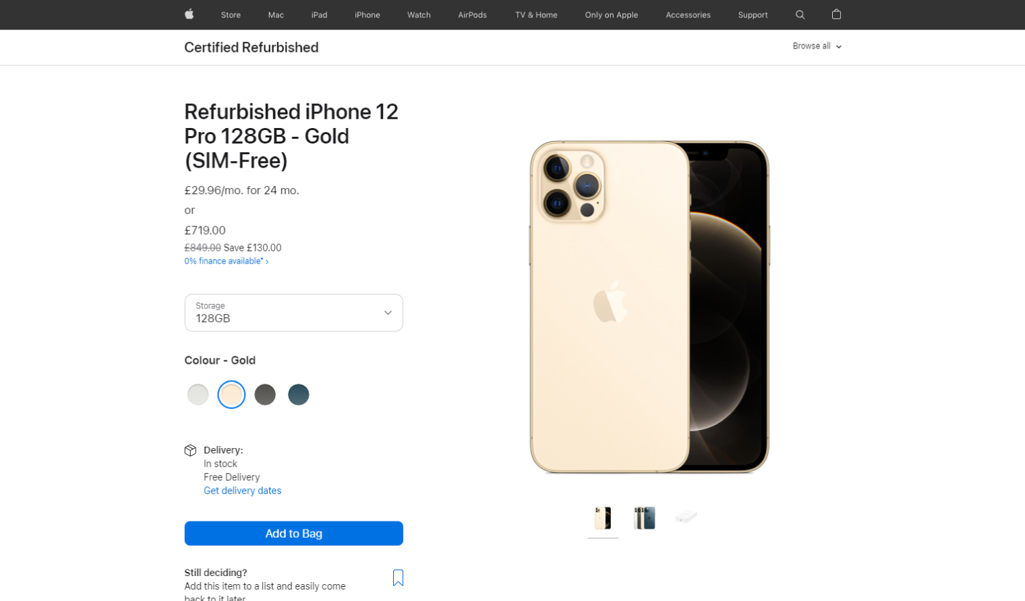This screenshot has width=1025, height=601.
Task: Open the Accessories menu item
Action: pos(688,14)
